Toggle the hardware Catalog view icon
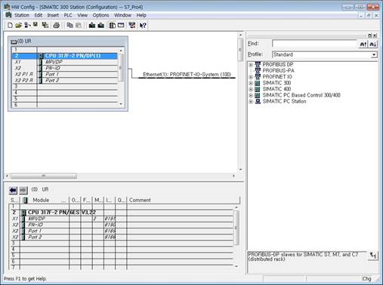Screen dimensions: 383x285 point(112,25)
